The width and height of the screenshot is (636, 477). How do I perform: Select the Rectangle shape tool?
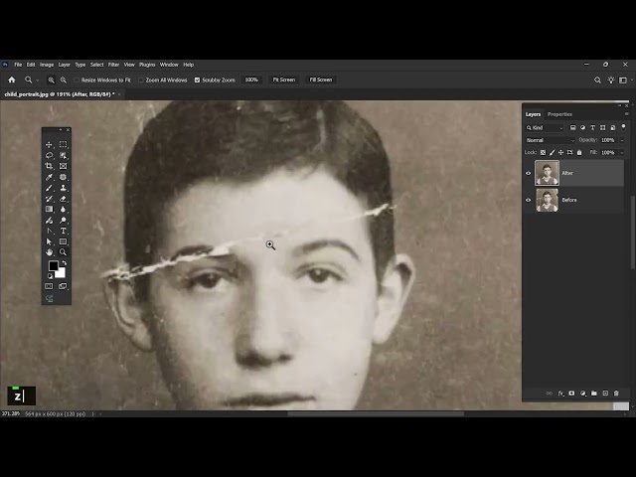(63, 241)
